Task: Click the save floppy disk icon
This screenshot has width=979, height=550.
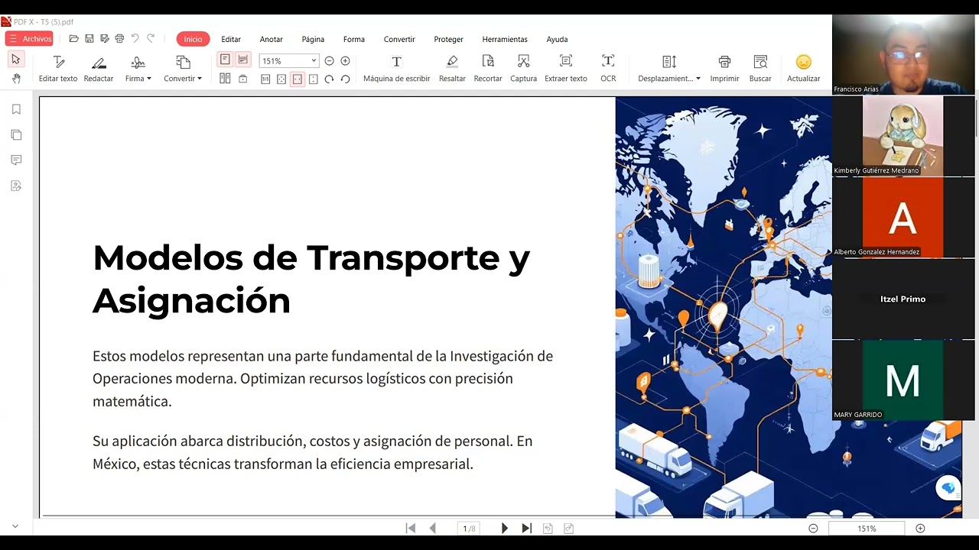Action: click(x=89, y=39)
